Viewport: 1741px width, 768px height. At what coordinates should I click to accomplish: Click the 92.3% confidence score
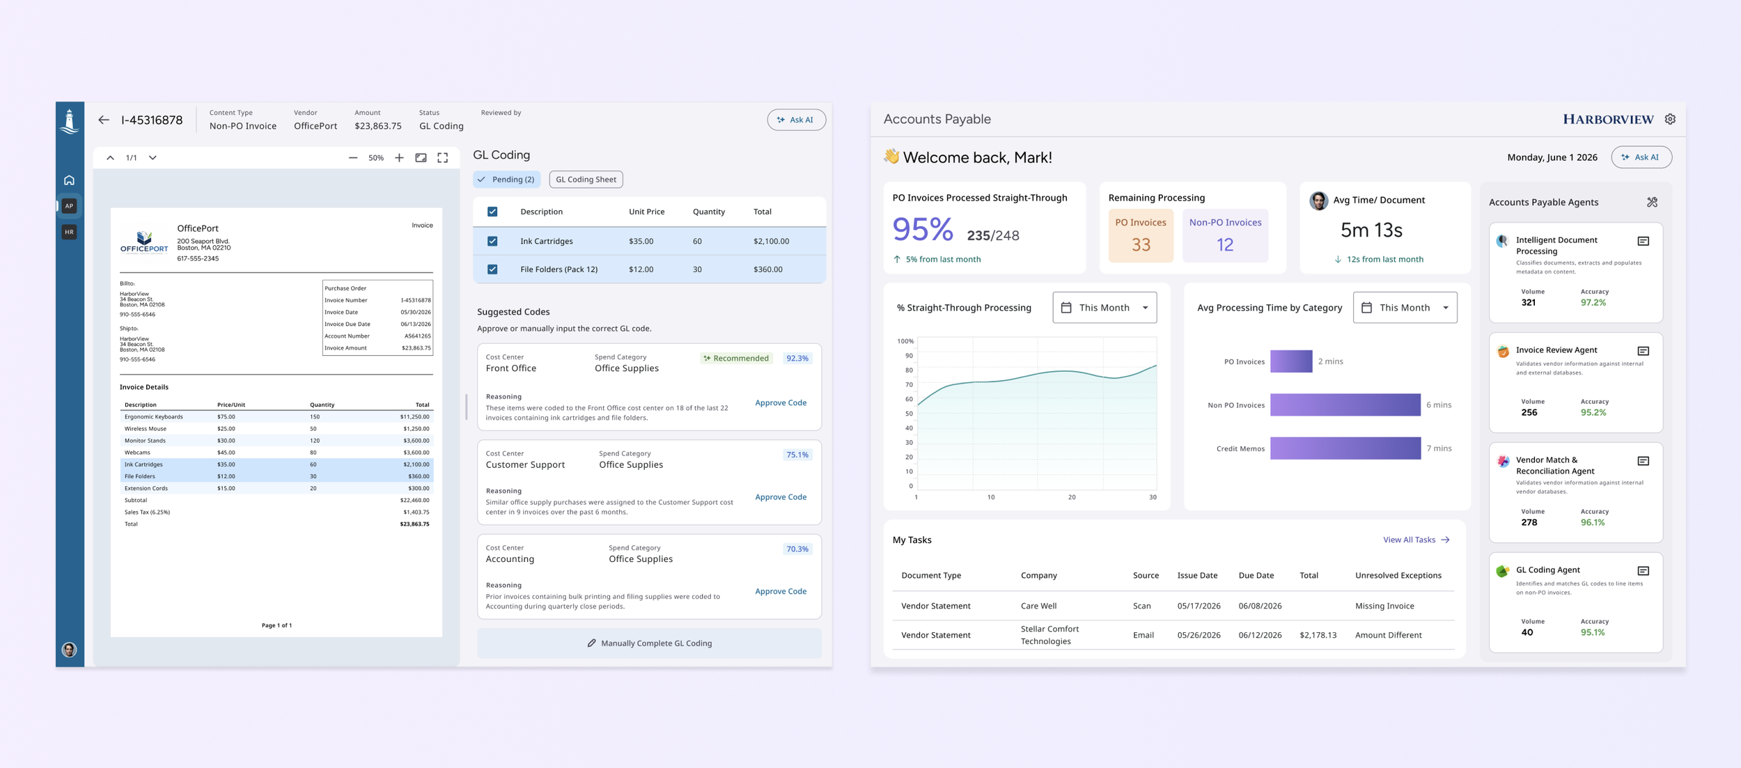pos(797,359)
